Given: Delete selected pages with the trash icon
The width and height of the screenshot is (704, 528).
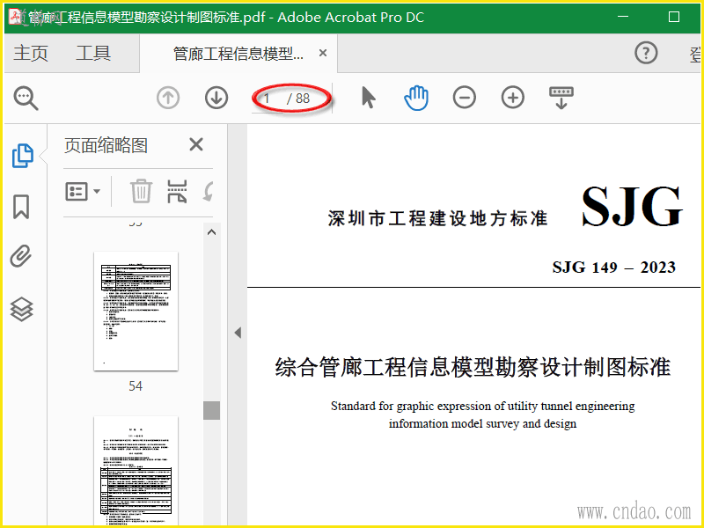Looking at the screenshot, I should click(141, 191).
